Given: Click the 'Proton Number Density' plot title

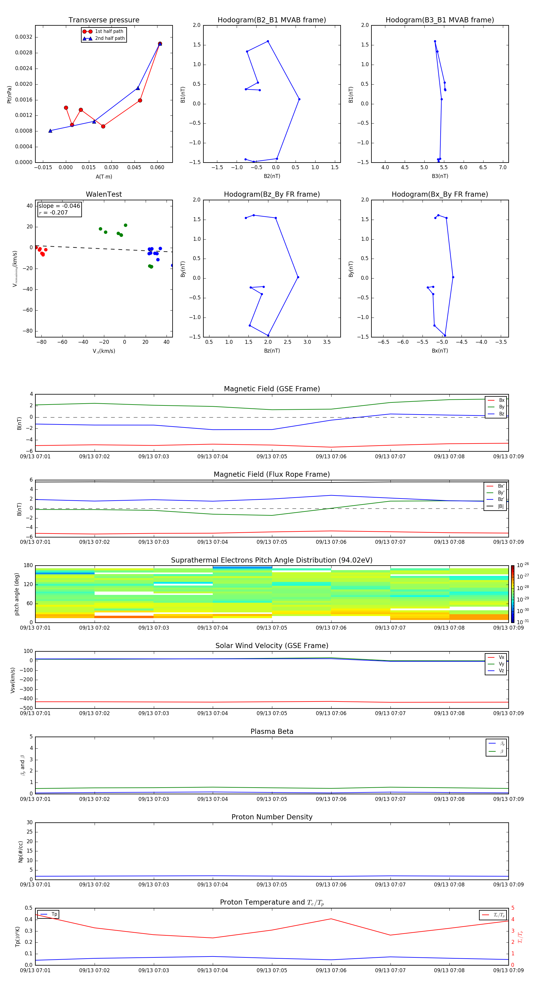Looking at the screenshot, I should click(x=272, y=817).
